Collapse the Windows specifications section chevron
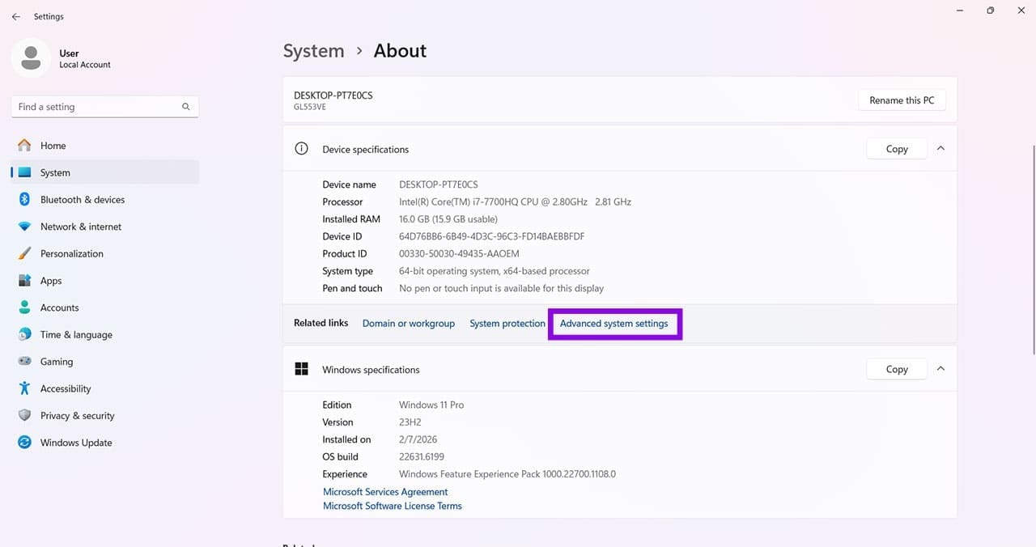This screenshot has width=1036, height=547. 940,368
